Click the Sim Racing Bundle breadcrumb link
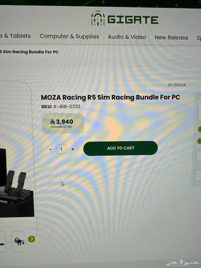The image size is (201, 268). pos(29,52)
